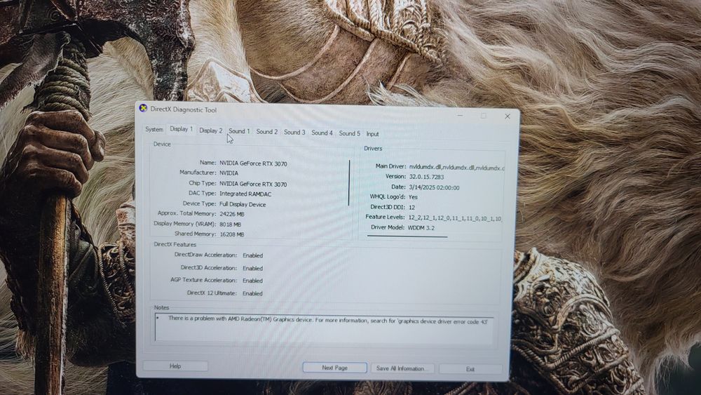701x395 pixels.
Task: Open the Sound 4 tab
Action: pos(322,133)
